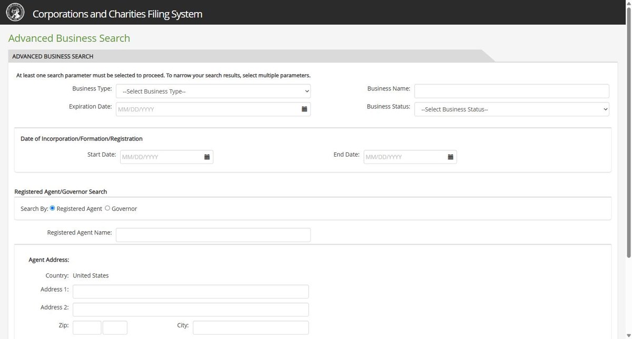Click the City input field
Image resolution: width=632 pixels, height=339 pixels.
(x=251, y=327)
